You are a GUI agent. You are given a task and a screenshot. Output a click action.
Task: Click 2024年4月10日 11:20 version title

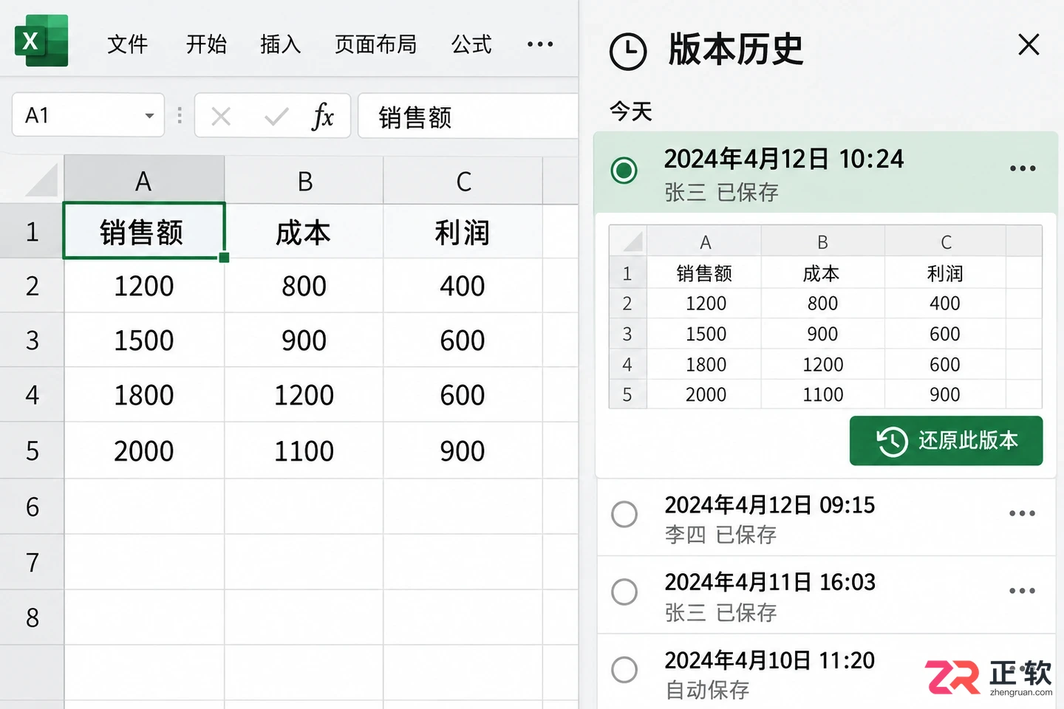pyautogui.click(x=769, y=660)
